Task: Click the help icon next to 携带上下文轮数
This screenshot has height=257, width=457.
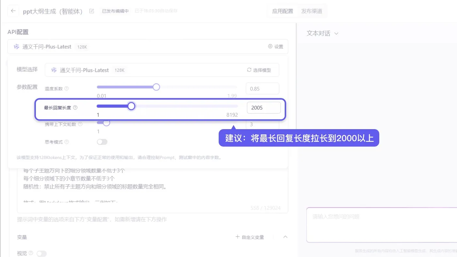Action: [80, 124]
